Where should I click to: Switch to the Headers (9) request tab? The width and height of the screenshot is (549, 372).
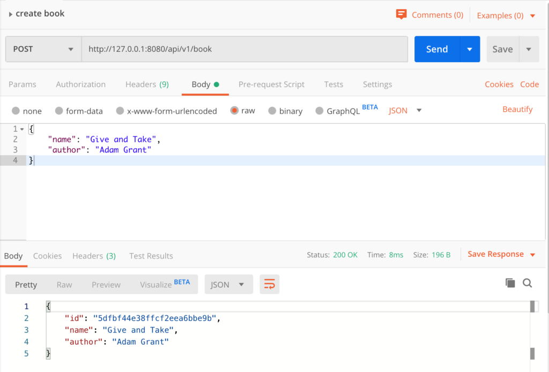147,84
